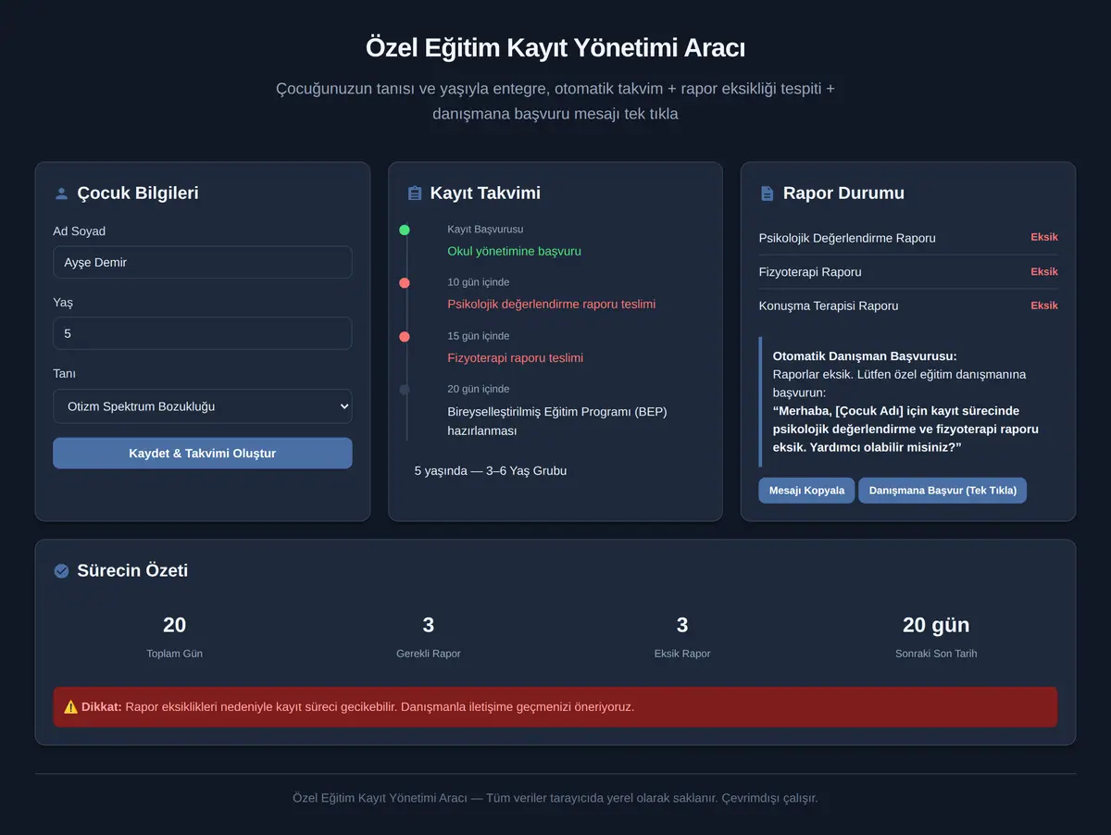Viewport: 1111px width, 835px height.
Task: Click Fizyoterapi raporu teslimi timeline entry
Action: tap(515, 357)
